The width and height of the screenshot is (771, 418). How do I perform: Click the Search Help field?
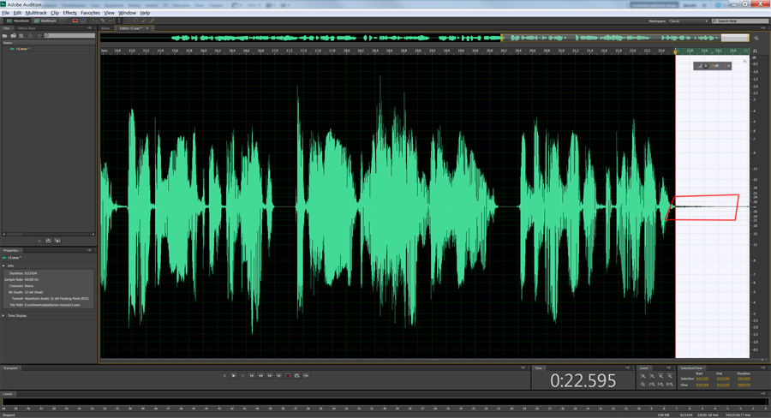(x=742, y=21)
